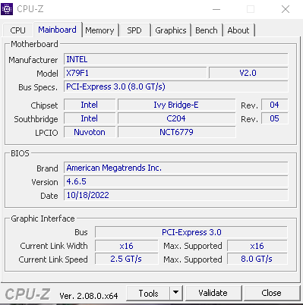Click the Validate button

point(213,293)
